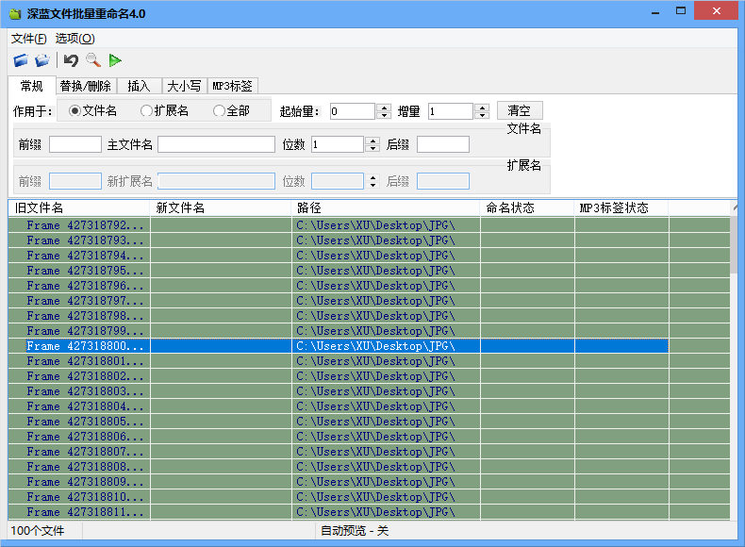Image resolution: width=745 pixels, height=547 pixels.
Task: Click the filename 前缀 input field
Action: [75, 144]
